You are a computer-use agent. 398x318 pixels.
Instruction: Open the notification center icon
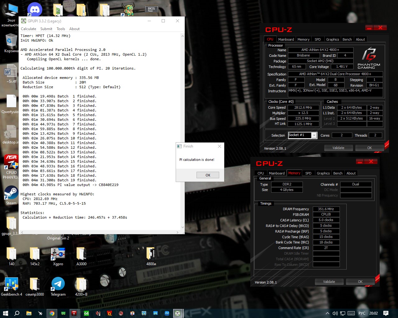[x=386, y=313]
